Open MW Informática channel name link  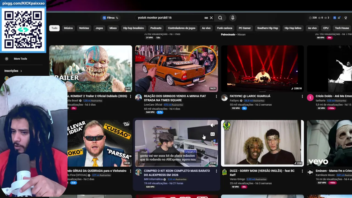click(x=153, y=179)
